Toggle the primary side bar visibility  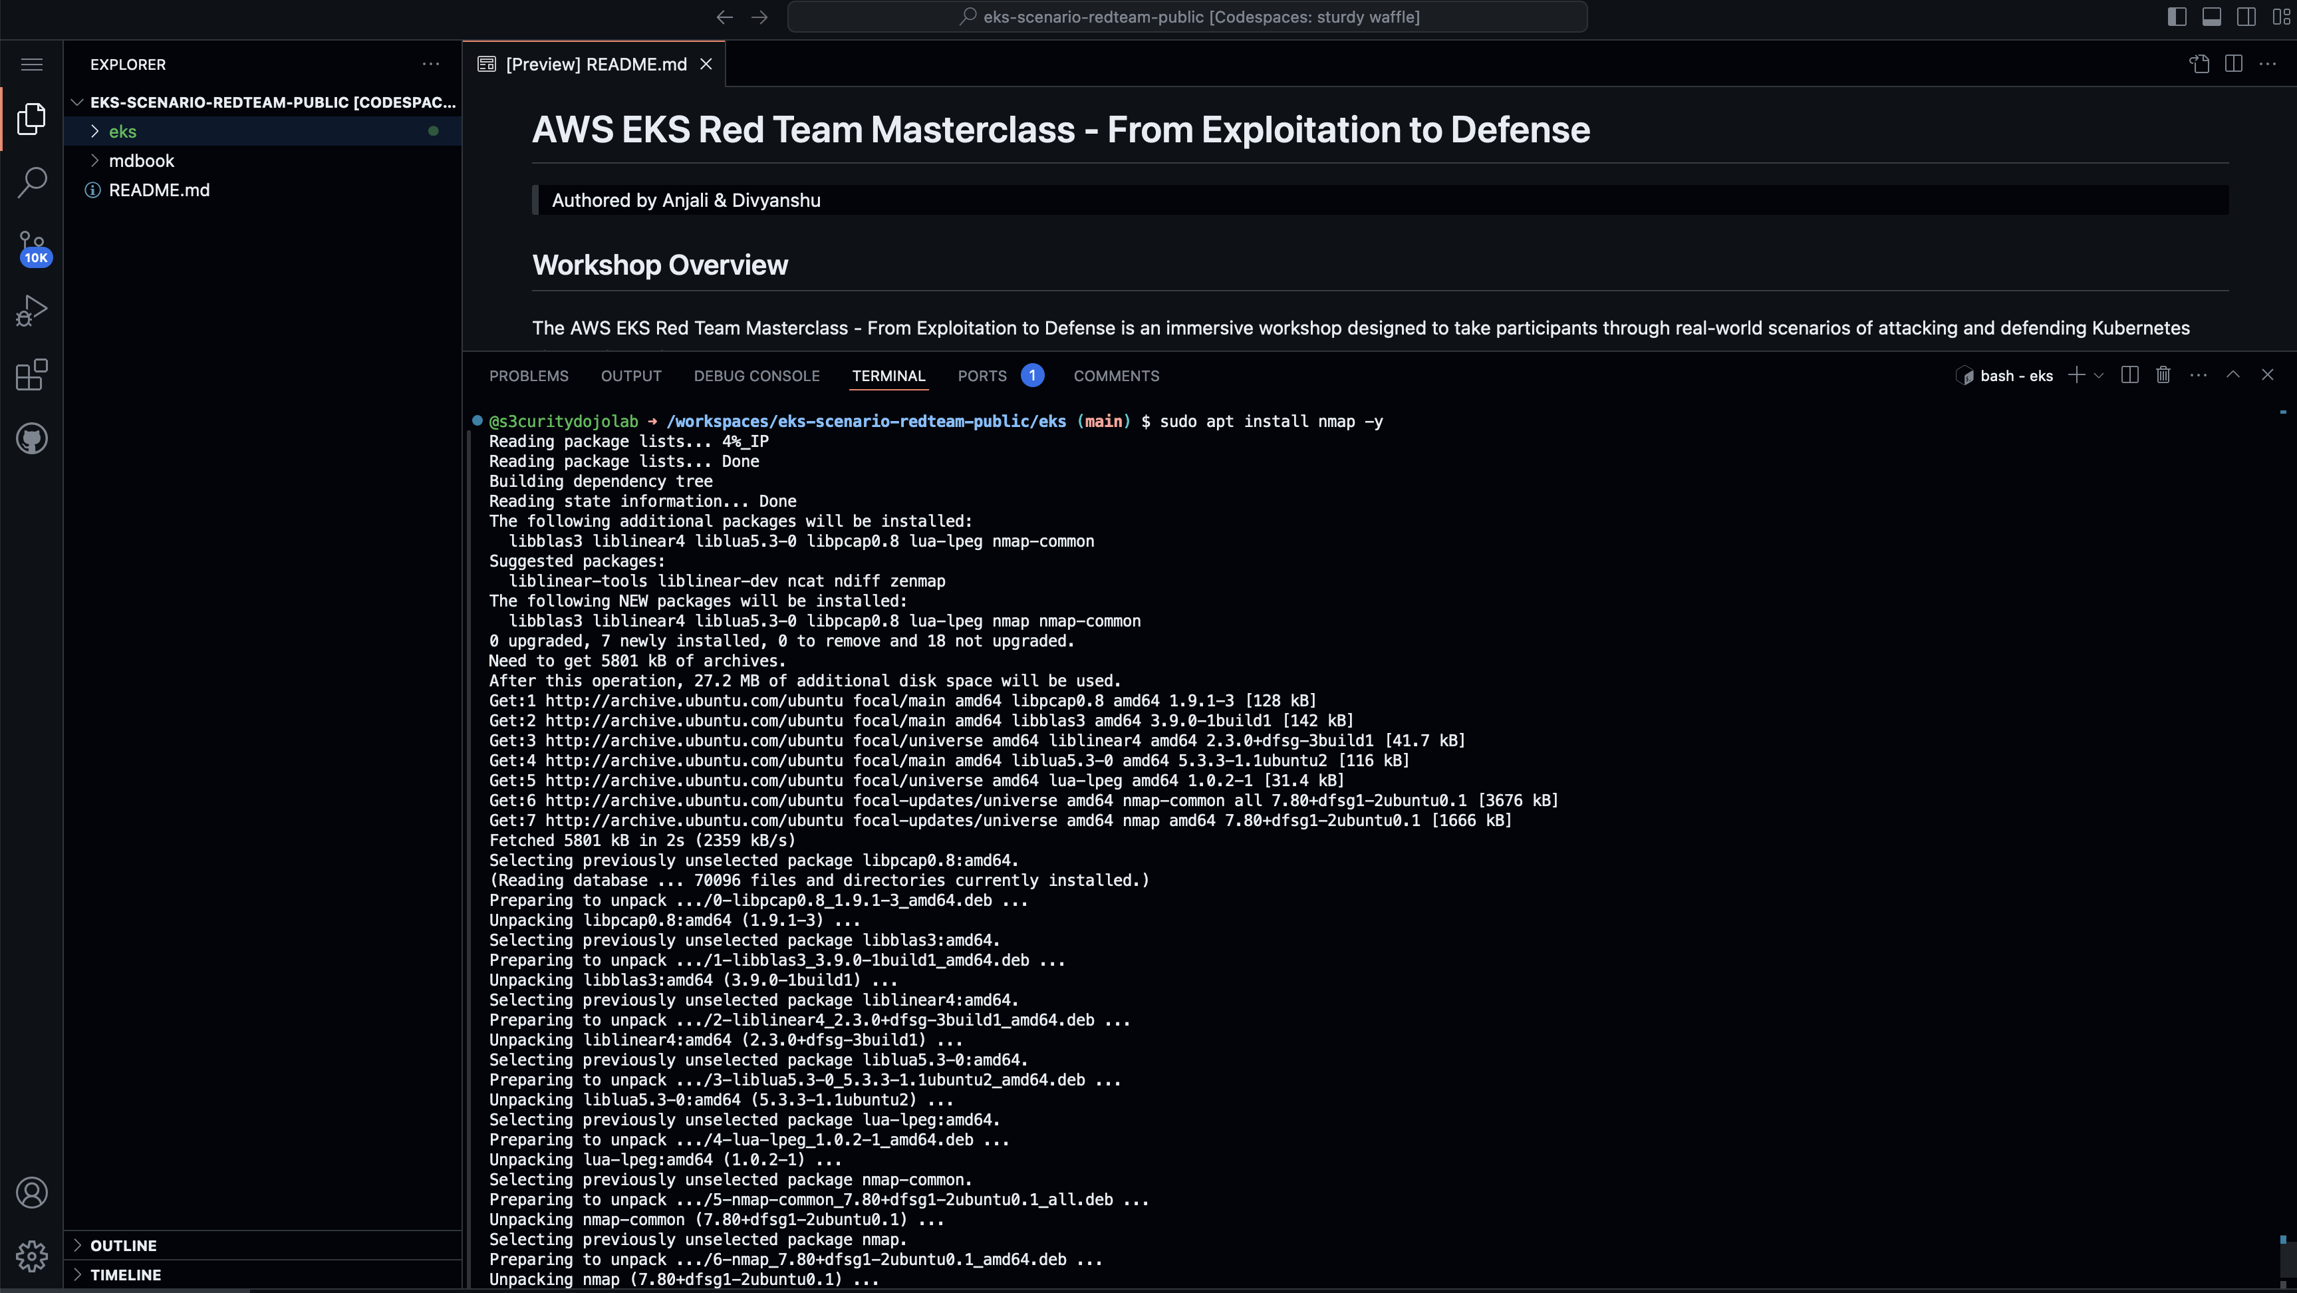click(2177, 17)
